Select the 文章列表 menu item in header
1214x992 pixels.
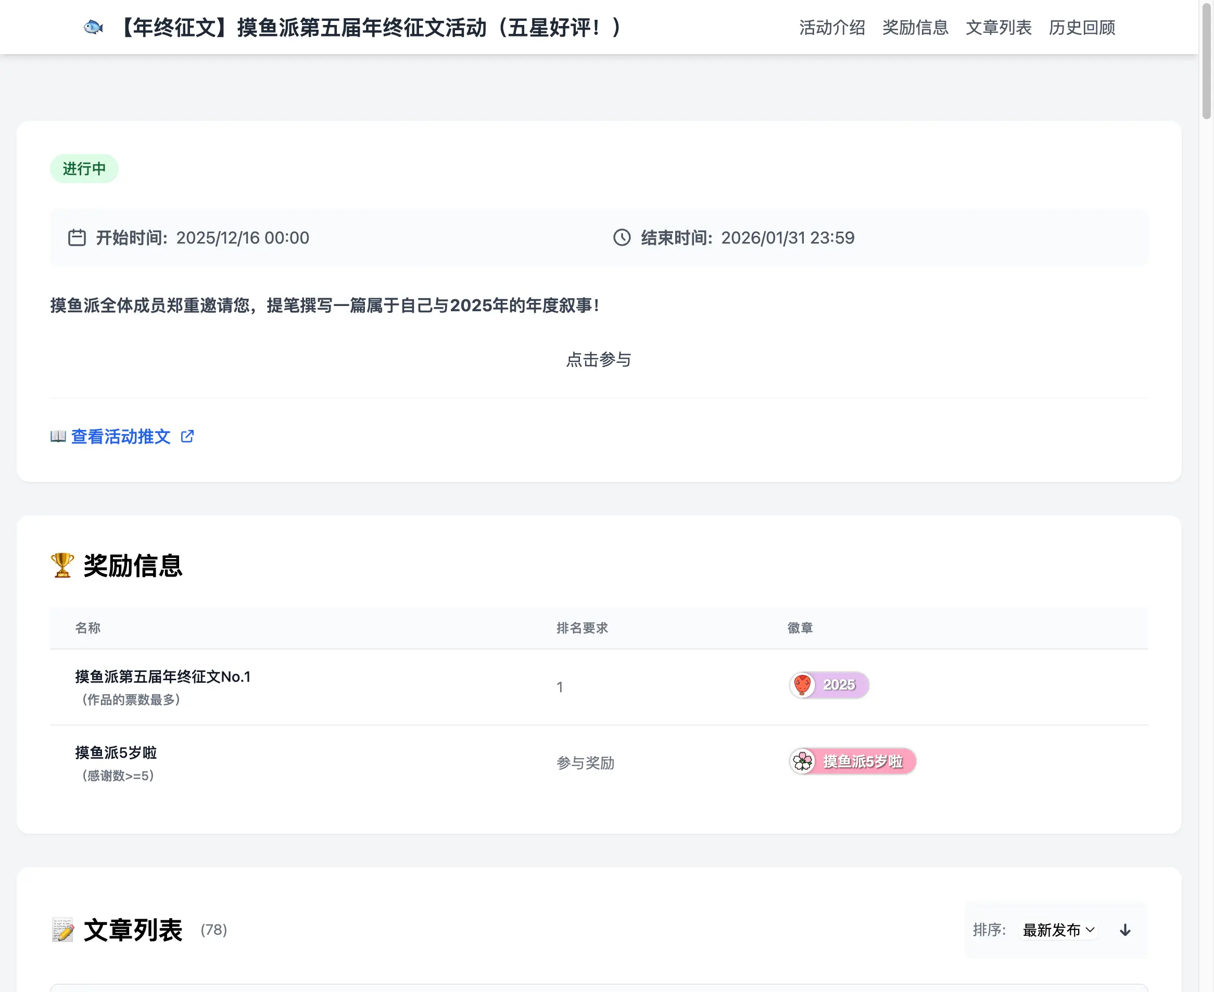tap(1000, 27)
